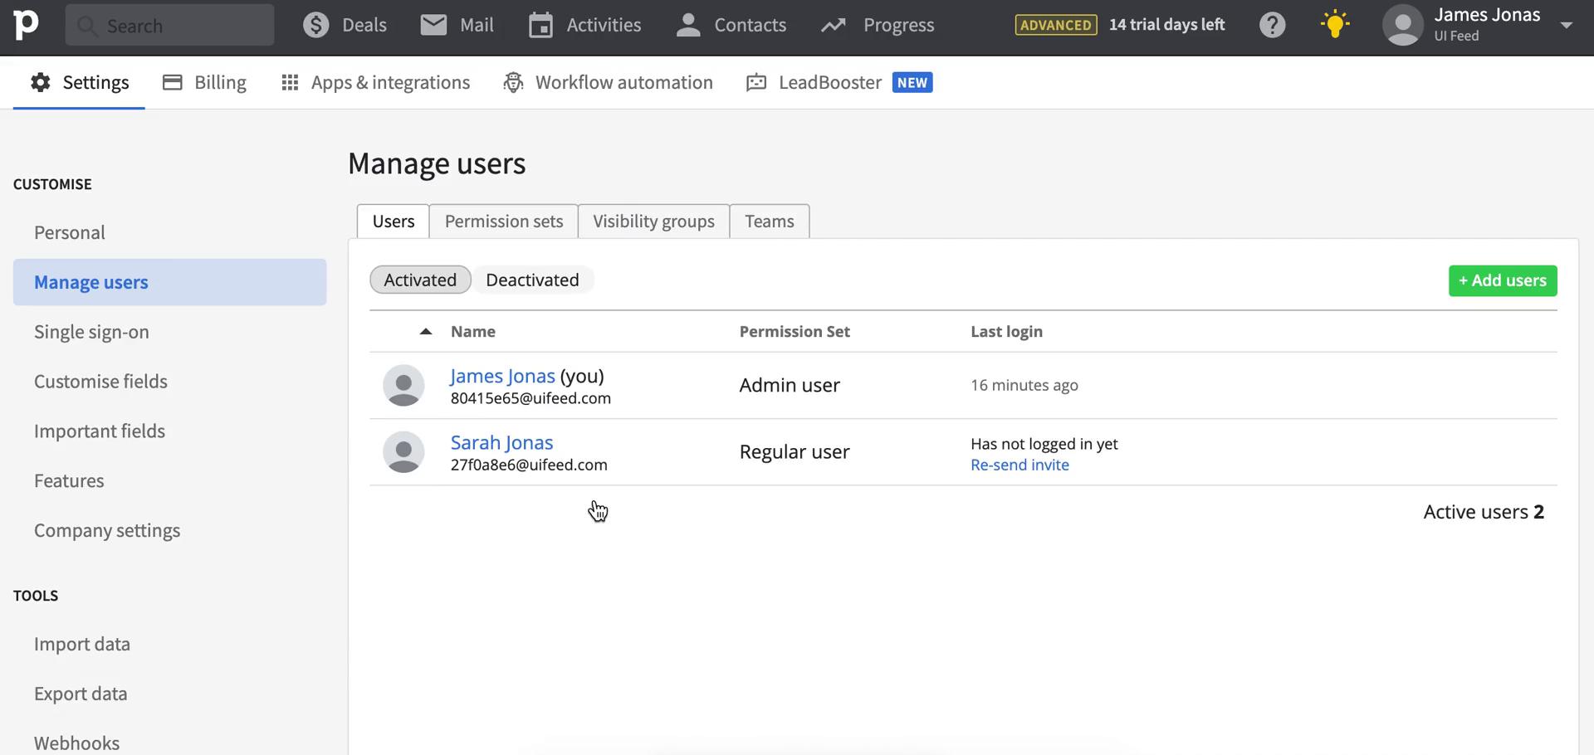Click Regular user permission cell

coord(795,452)
